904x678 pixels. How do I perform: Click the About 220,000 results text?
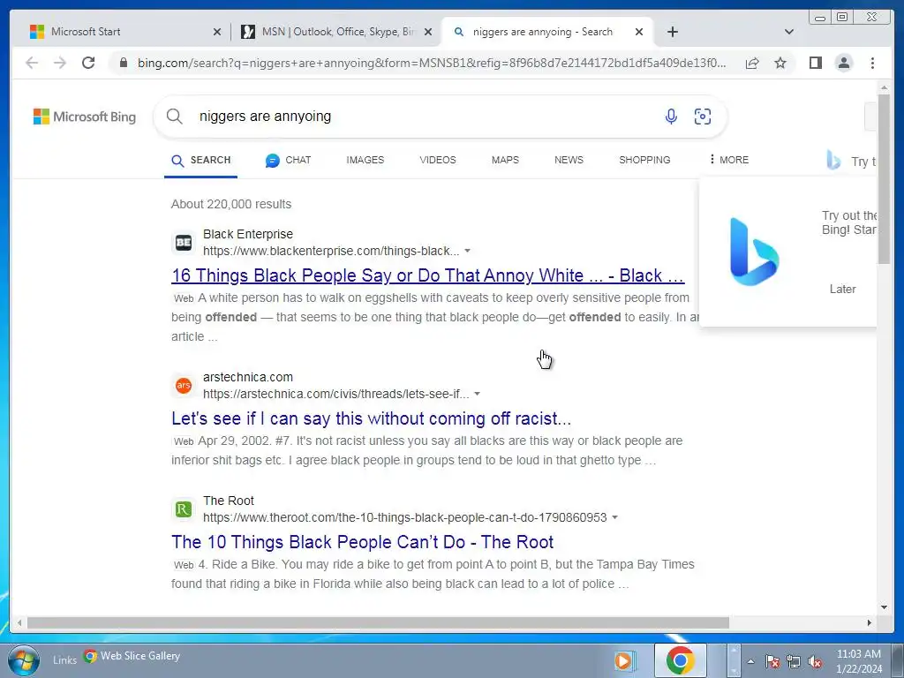click(231, 204)
